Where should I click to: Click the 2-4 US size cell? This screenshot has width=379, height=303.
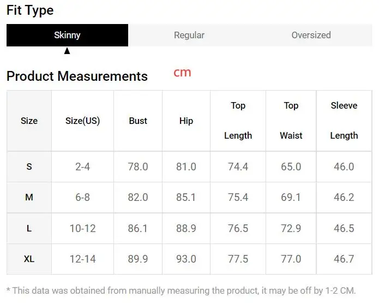click(x=82, y=167)
